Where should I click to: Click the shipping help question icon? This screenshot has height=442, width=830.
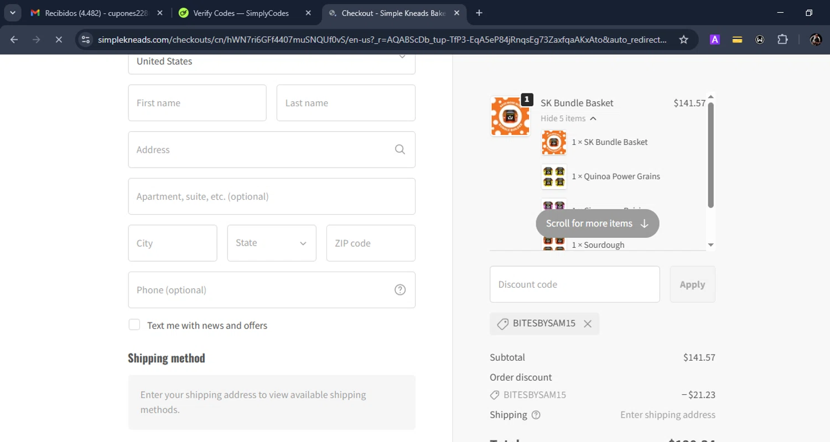(536, 415)
